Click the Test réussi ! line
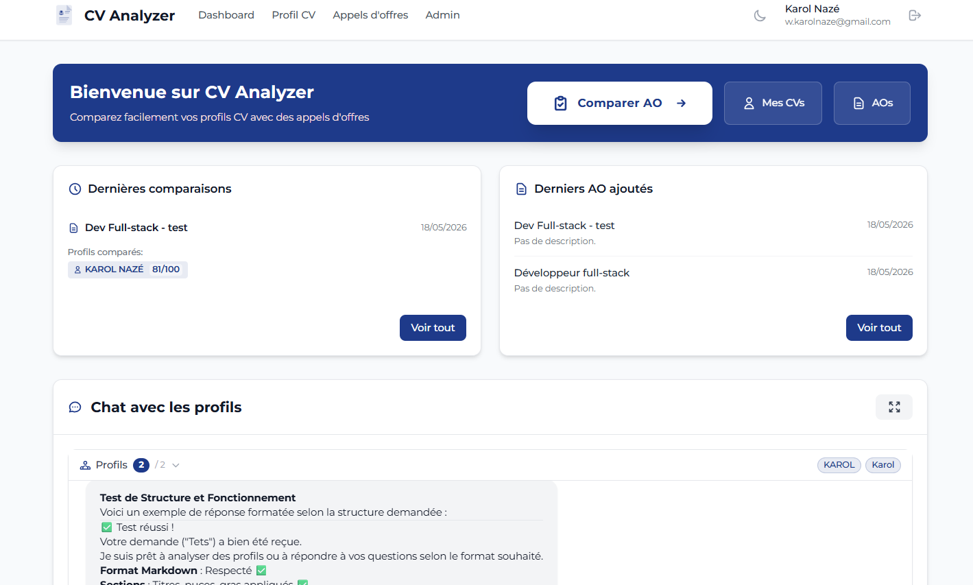Image resolution: width=973 pixels, height=585 pixels. point(137,527)
